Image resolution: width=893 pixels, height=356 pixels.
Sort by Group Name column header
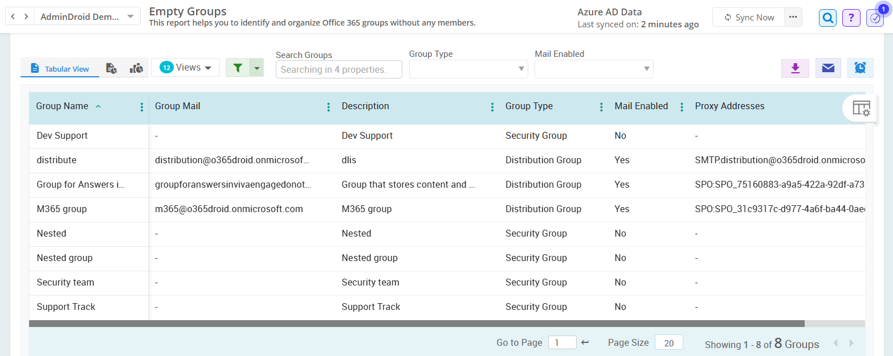[63, 106]
